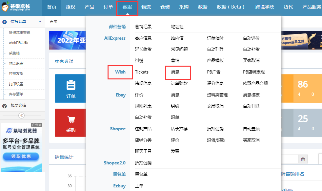
Task: Select 打包发货 in the sidebar
Action: [x=16, y=74]
